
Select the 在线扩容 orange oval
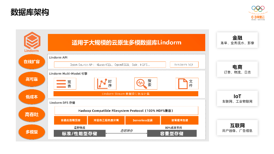32,62
